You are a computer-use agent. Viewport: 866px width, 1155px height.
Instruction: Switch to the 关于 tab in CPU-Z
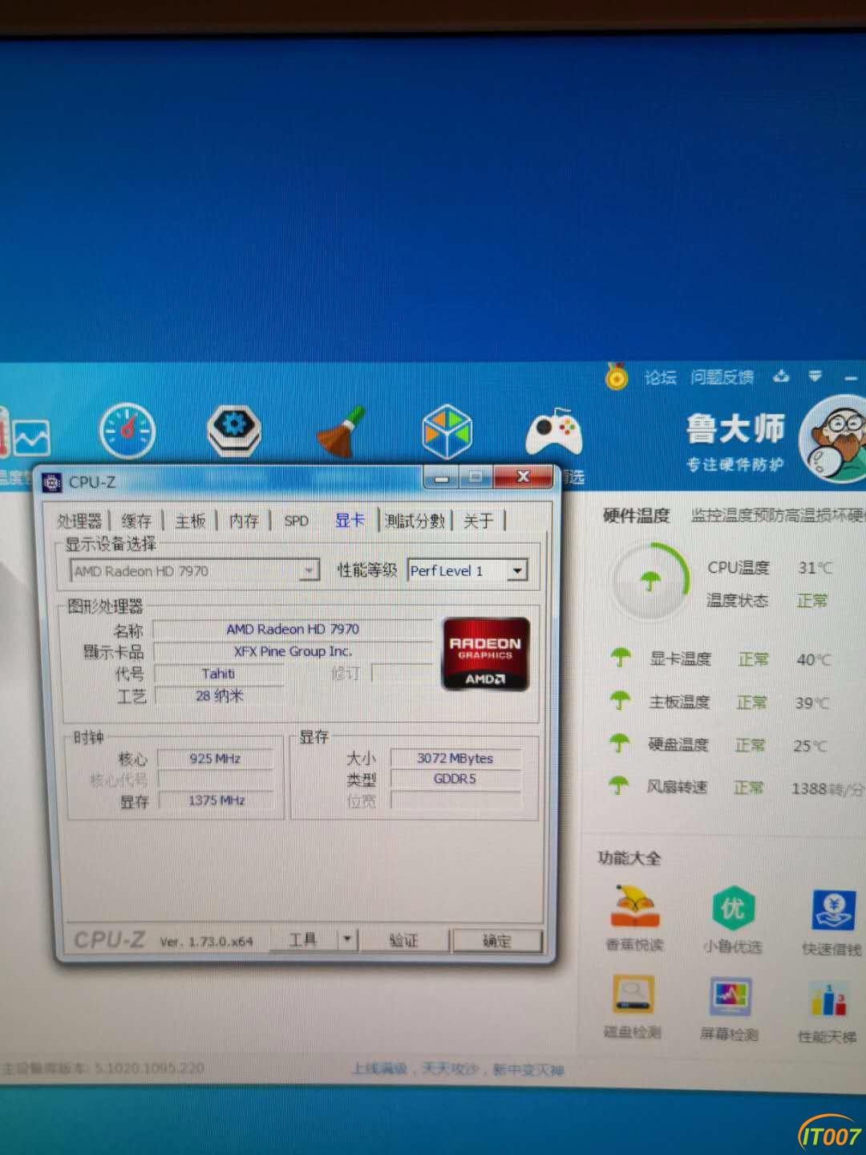pos(479,521)
